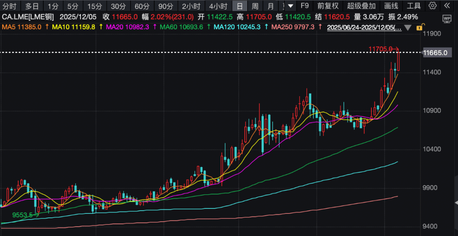Collapse panel with double chevron icon

click(447, 6)
